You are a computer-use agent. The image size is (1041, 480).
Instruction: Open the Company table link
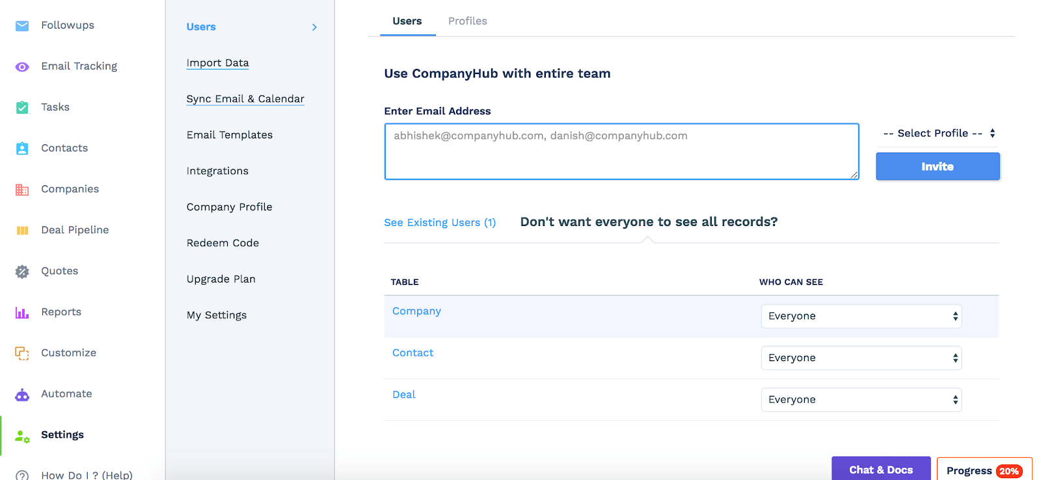tap(416, 311)
